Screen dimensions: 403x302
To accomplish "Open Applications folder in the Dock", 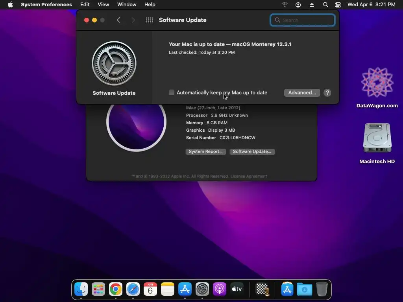I will tap(287, 289).
